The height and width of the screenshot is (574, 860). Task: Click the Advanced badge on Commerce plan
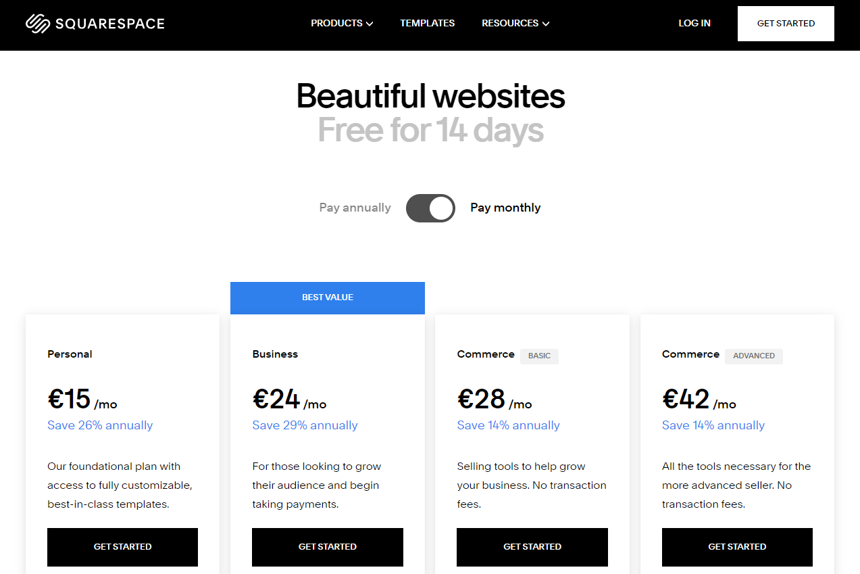[753, 356]
